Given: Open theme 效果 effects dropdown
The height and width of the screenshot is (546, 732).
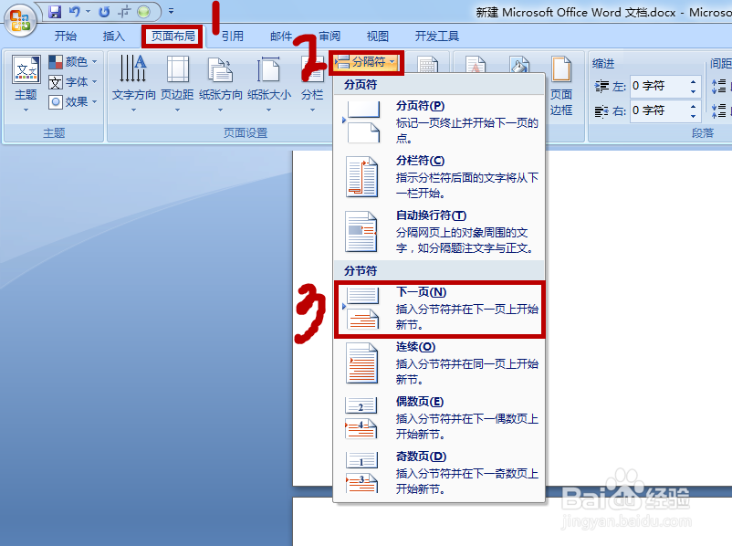Looking at the screenshot, I should [x=73, y=102].
